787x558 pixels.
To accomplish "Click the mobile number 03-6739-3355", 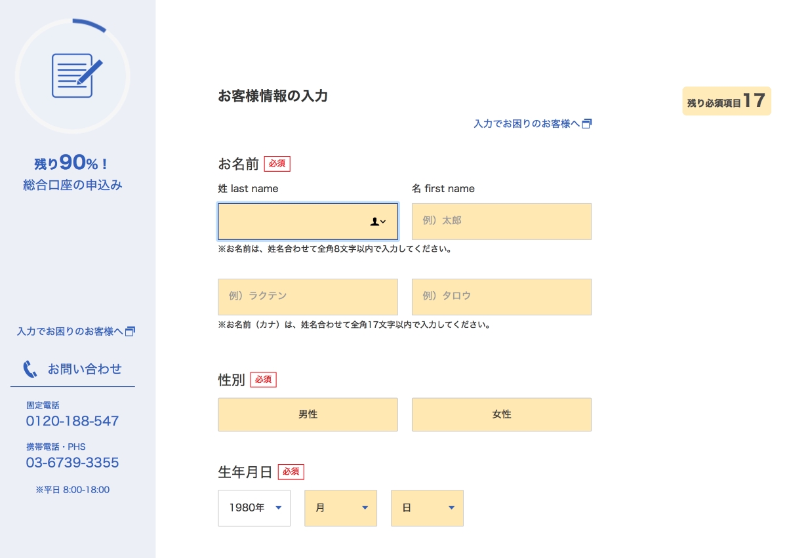I will click(x=72, y=463).
